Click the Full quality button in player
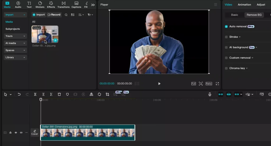Image resolution: width=271 pixels, height=146 pixels. pos(193,84)
